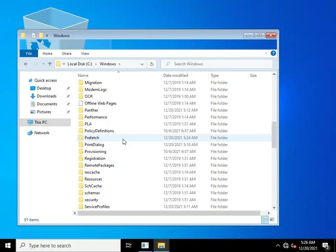The width and height of the screenshot is (336, 252).
Task: Open Documents in the navigation pane
Action: tap(47, 104)
